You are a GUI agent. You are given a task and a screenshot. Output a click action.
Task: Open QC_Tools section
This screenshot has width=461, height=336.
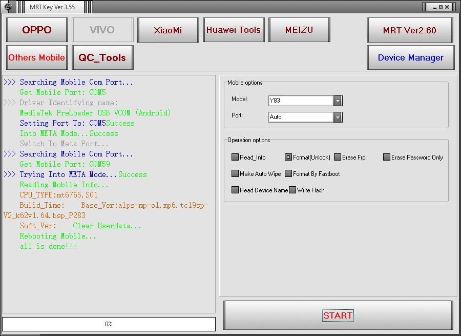pyautogui.click(x=102, y=57)
